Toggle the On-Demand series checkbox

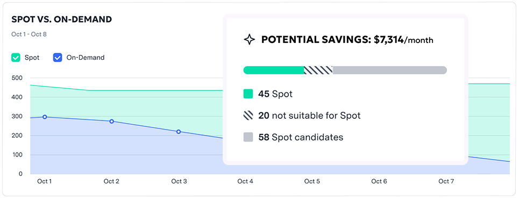click(58, 58)
